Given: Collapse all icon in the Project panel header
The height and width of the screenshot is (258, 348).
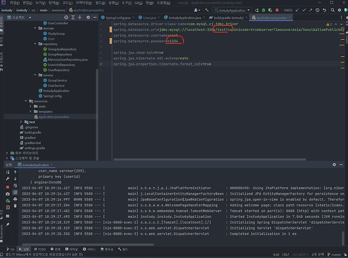Looking at the screenshot, I should point(80,17).
